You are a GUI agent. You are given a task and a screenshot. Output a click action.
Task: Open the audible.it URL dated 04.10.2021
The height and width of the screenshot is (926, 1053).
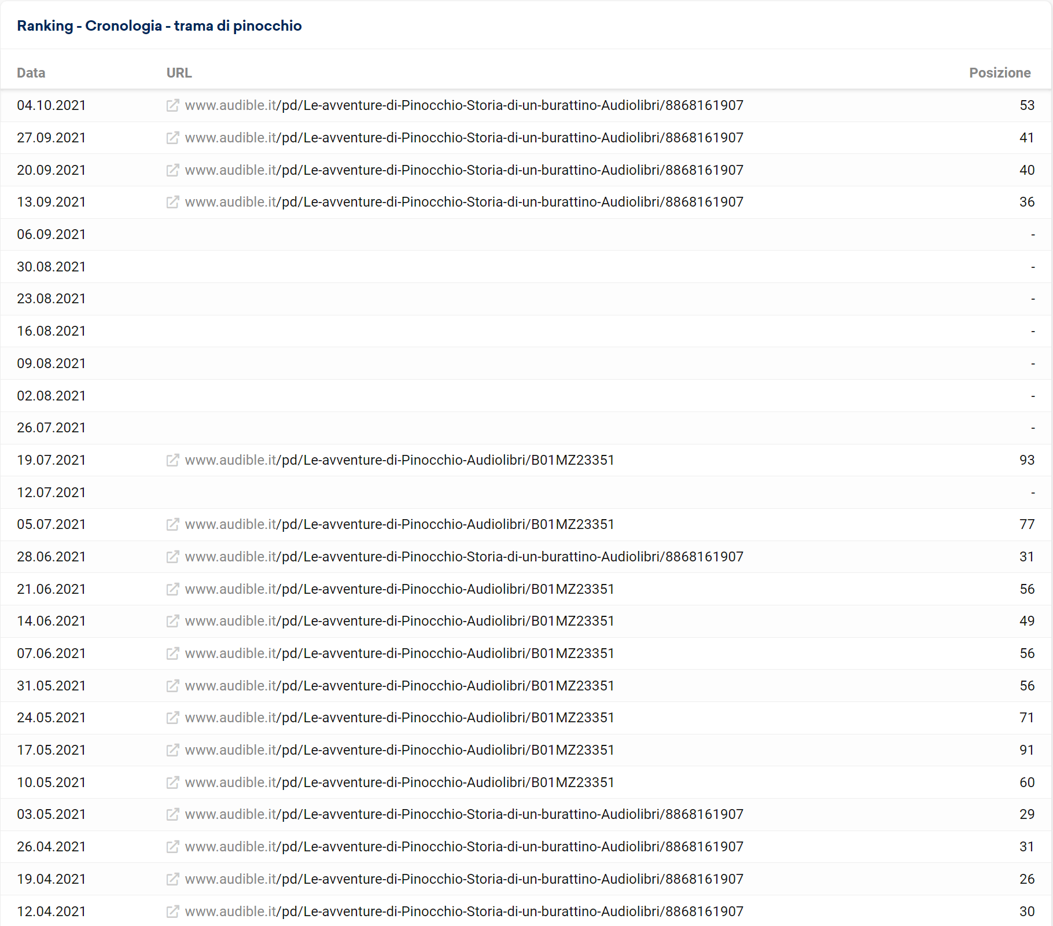coord(464,105)
